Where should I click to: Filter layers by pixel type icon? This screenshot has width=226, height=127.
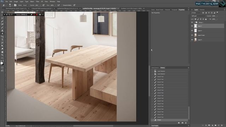point(203,13)
